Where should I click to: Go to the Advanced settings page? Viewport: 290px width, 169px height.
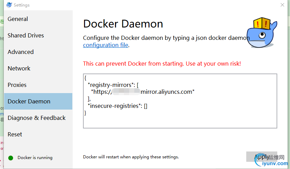[21, 52]
